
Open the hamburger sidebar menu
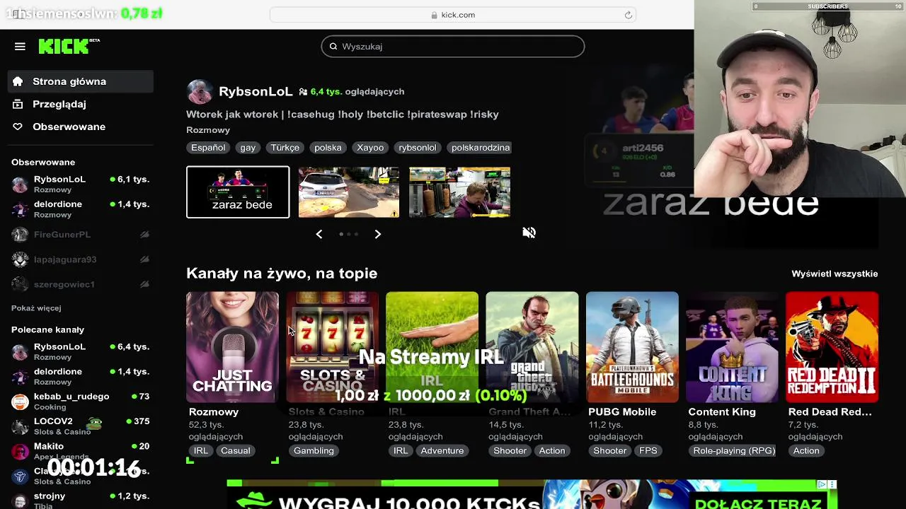coord(20,47)
